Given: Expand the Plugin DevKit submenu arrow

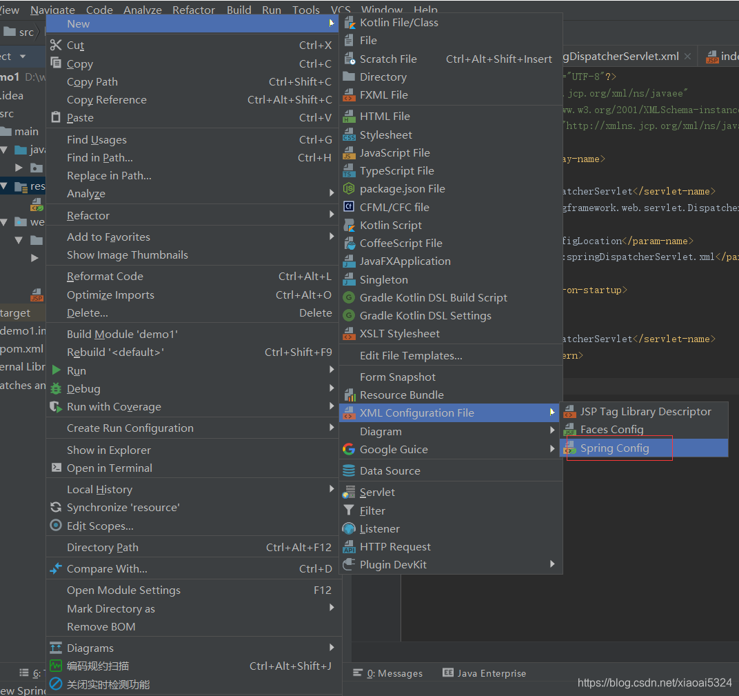Looking at the screenshot, I should tap(552, 564).
